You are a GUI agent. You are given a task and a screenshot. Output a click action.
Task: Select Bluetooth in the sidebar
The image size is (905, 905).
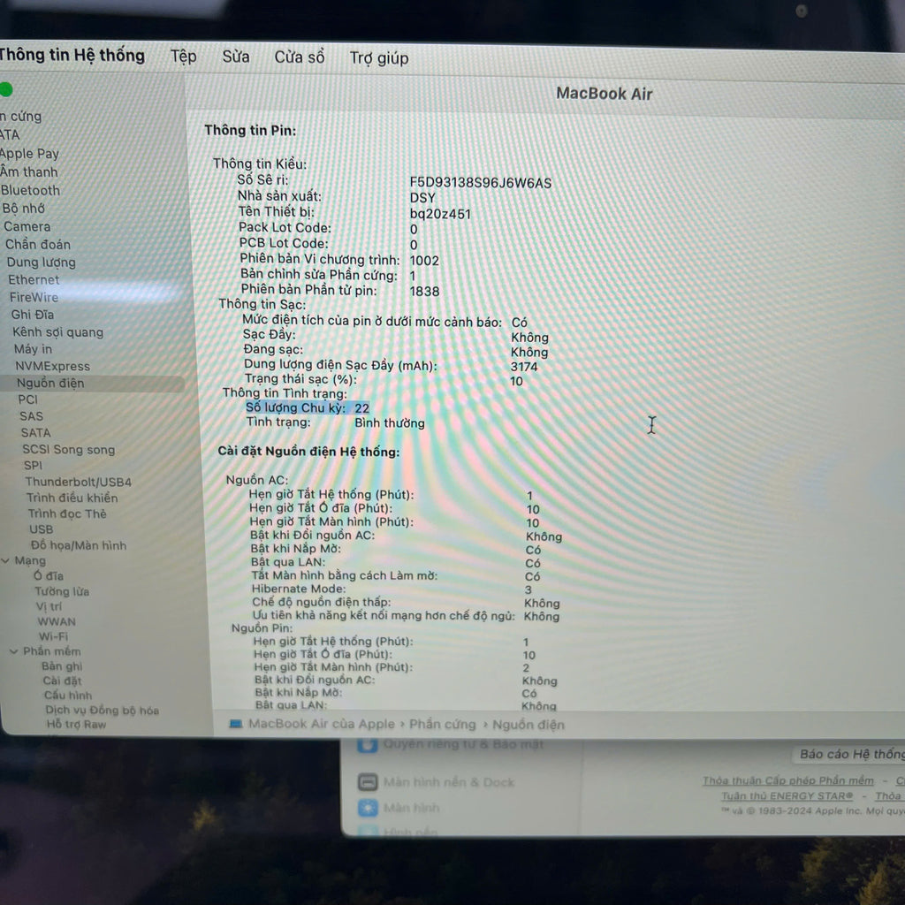(30, 191)
